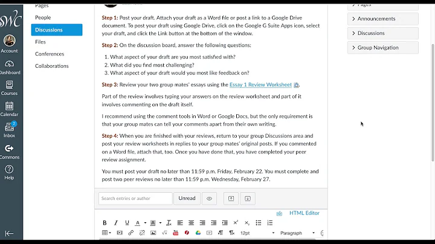Switch to the HTML Editor
Image resolution: width=435 pixels, height=244 pixels.
(304, 213)
